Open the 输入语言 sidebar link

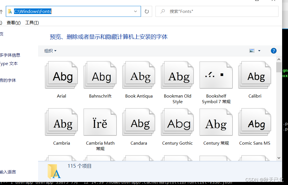pos(8,172)
